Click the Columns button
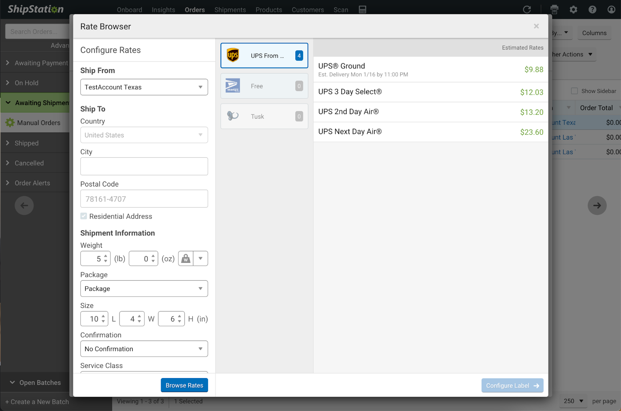 [x=594, y=33]
